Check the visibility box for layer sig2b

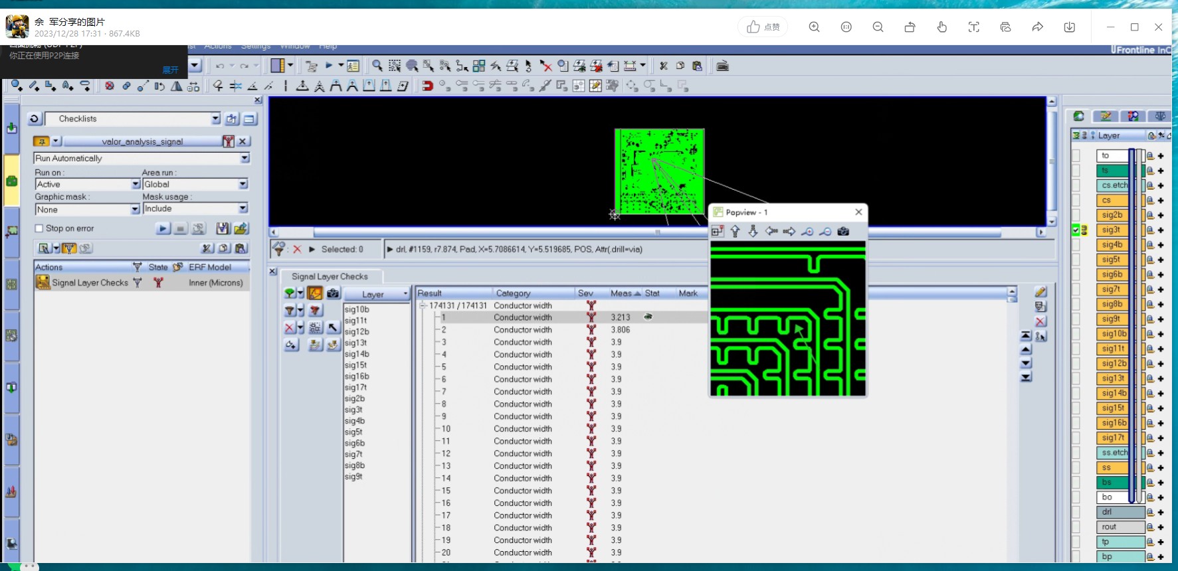coord(1076,215)
